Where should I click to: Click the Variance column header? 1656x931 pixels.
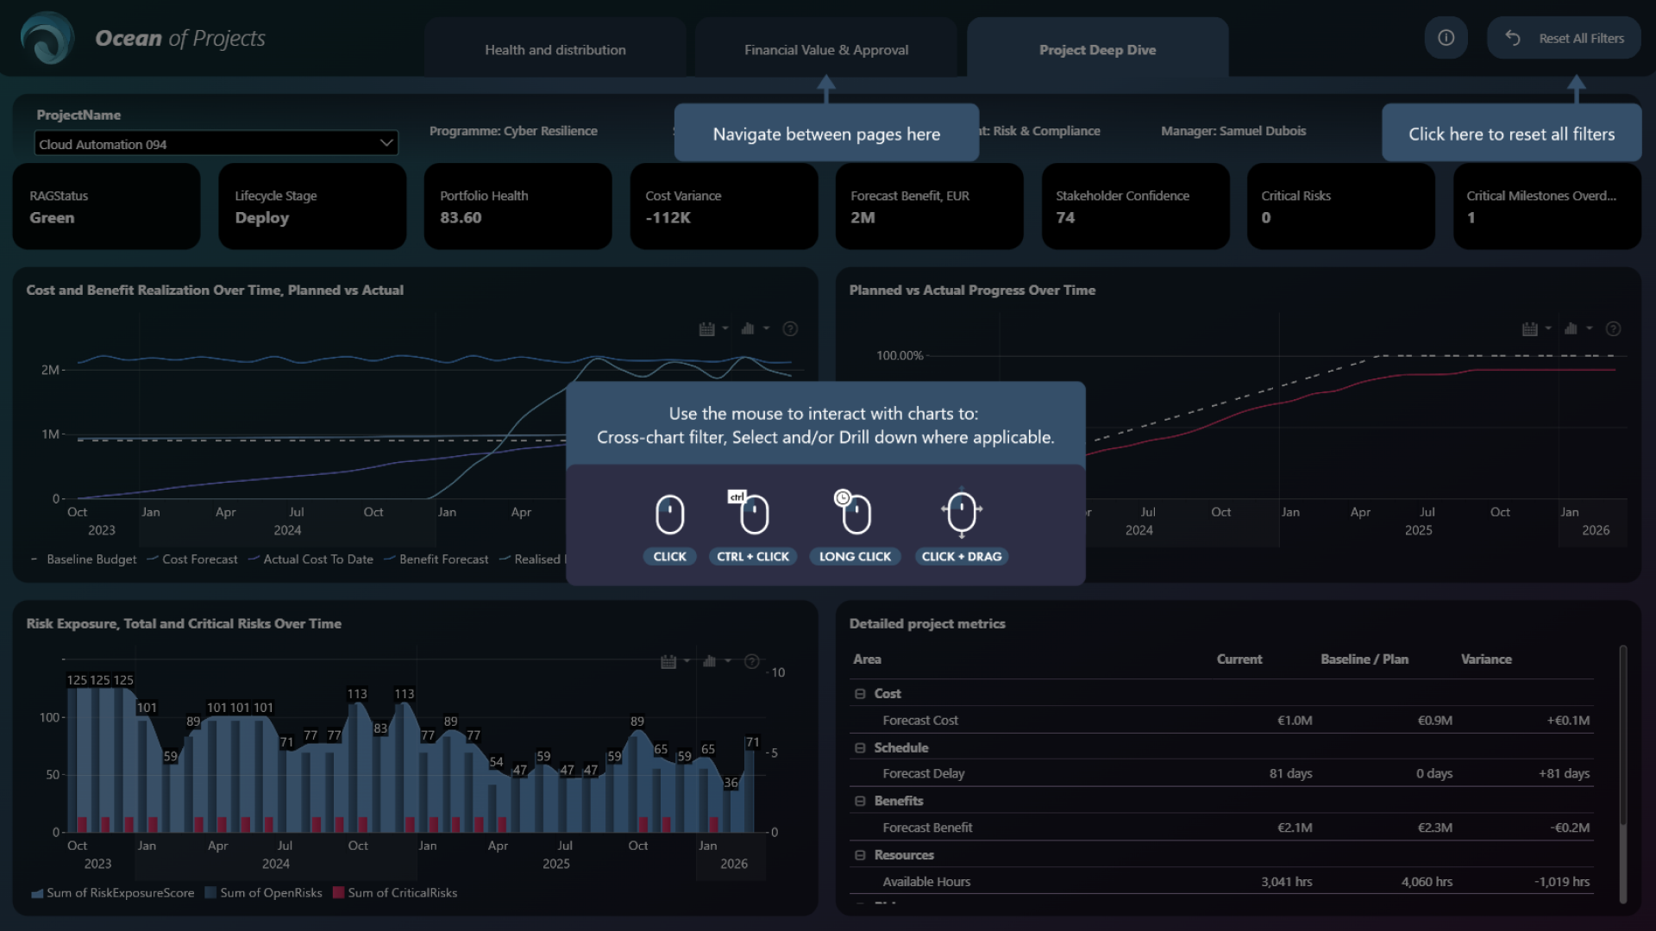[1486, 659]
